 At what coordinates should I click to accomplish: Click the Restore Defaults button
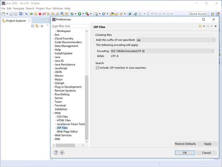(185, 144)
